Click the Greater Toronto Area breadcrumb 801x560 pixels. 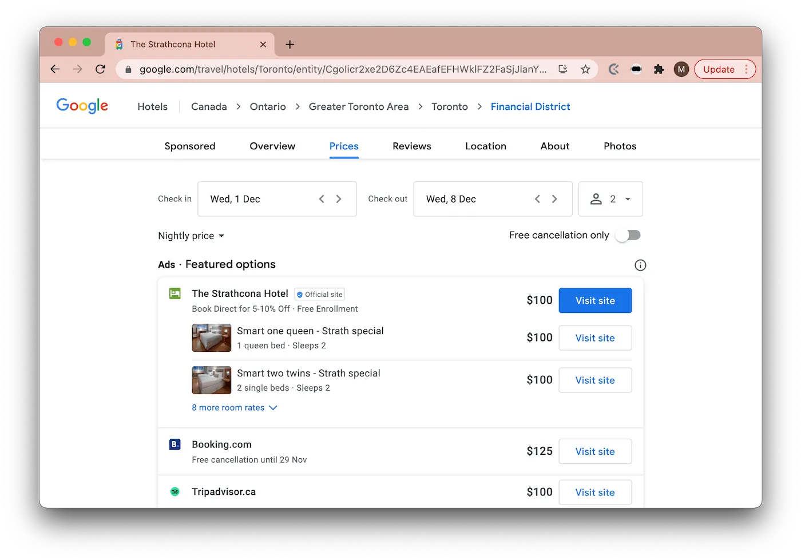(359, 106)
